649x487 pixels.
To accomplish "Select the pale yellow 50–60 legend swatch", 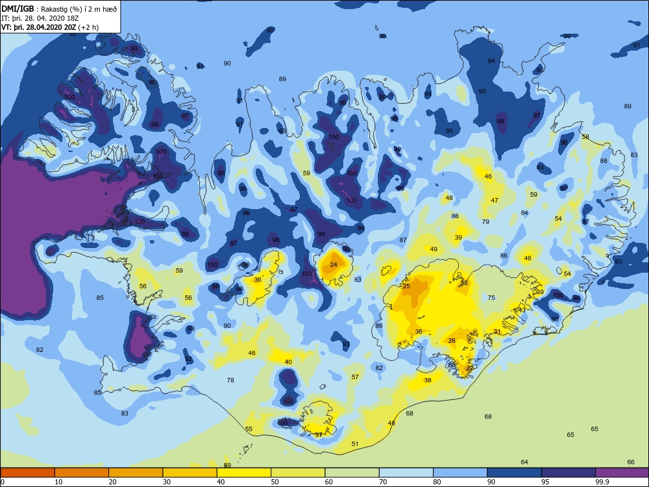I will coord(298,473).
